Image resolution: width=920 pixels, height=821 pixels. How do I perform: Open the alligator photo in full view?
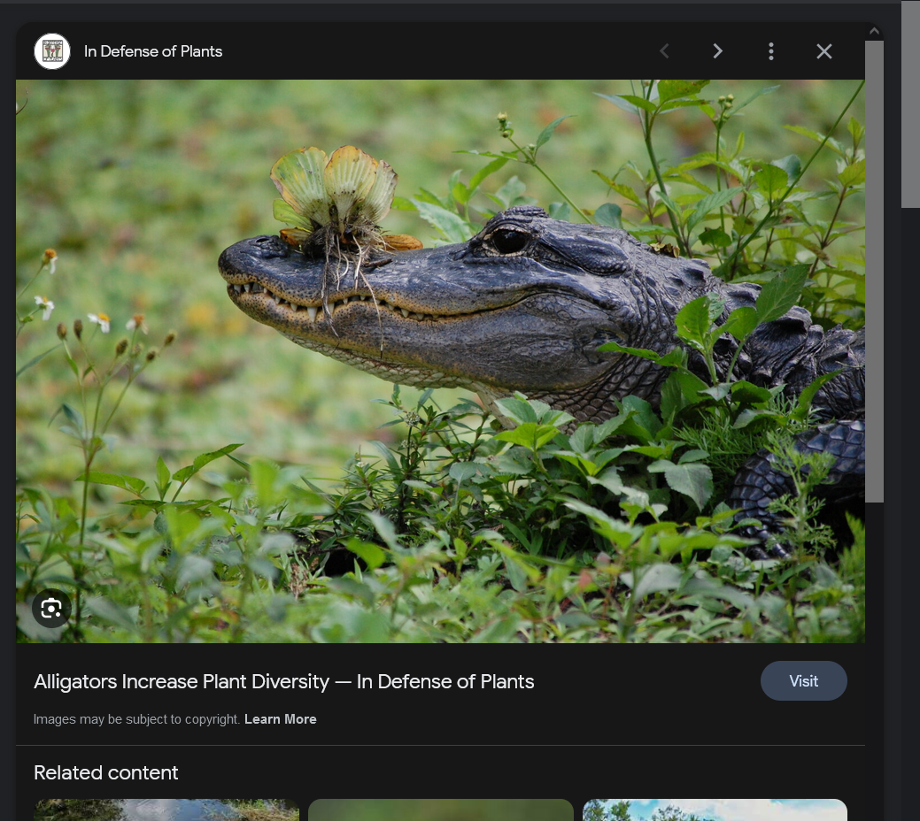click(x=440, y=361)
